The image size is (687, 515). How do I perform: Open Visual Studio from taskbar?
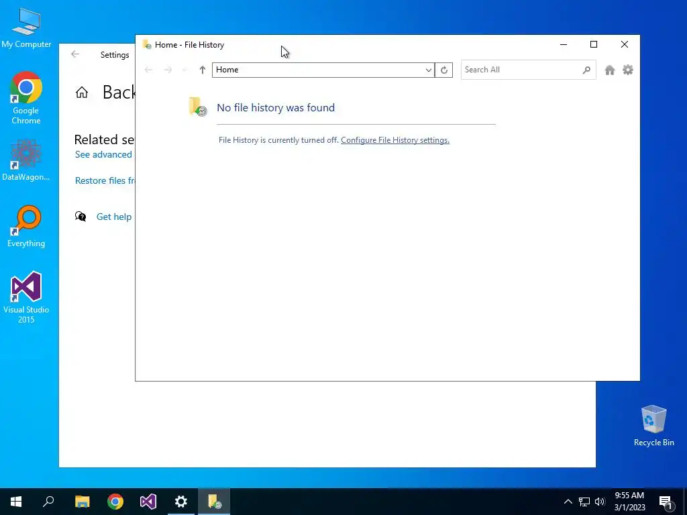tap(148, 502)
